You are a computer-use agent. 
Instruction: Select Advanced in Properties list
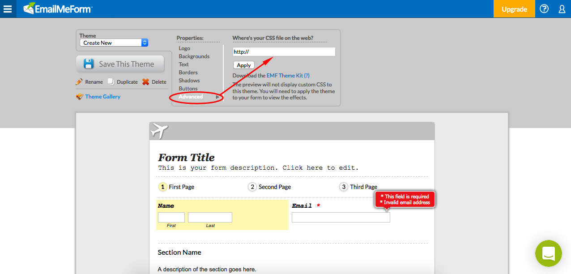[x=191, y=97]
